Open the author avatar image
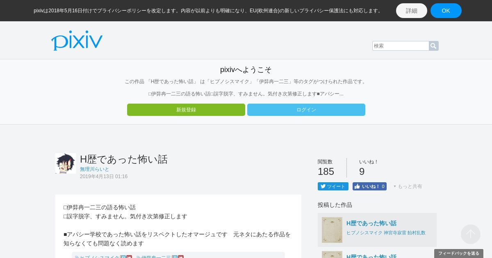Viewport: 492px width, 258px height. (x=66, y=163)
